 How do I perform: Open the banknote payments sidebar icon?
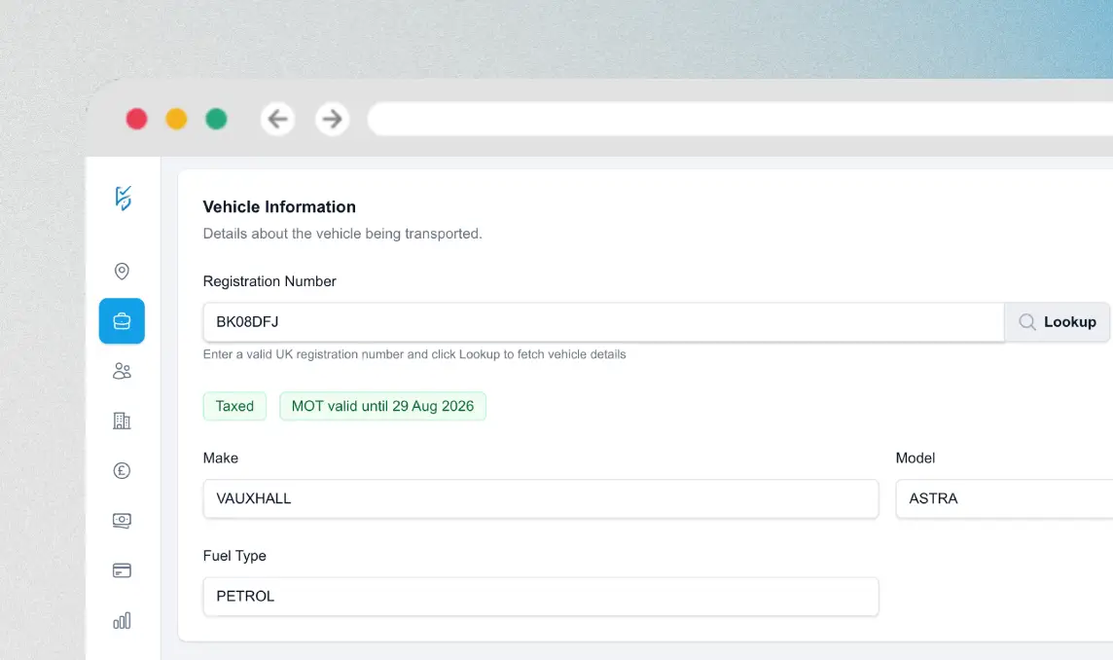tap(122, 521)
